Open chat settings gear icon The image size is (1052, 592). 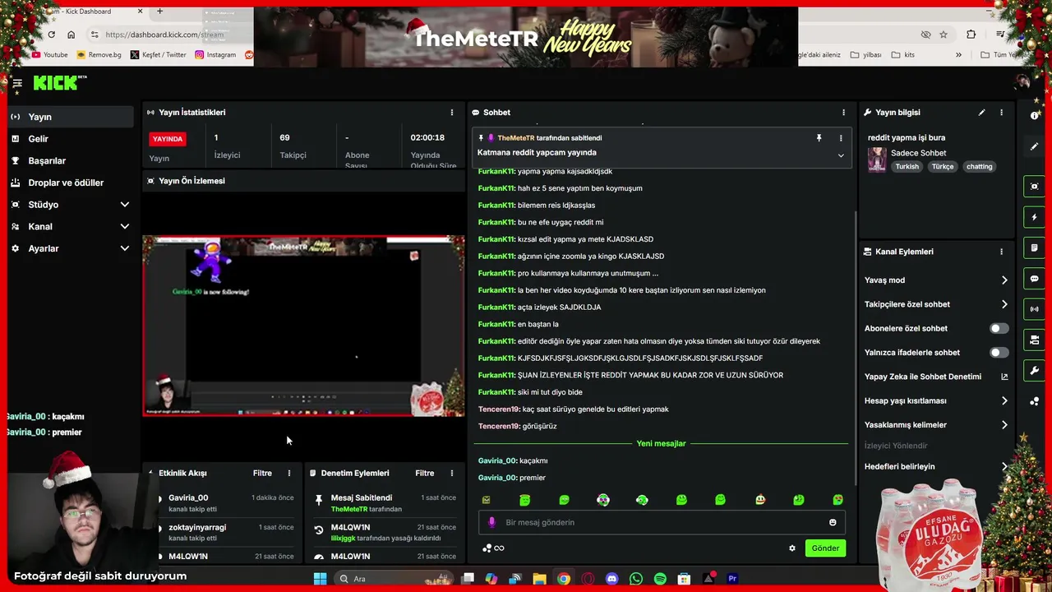click(792, 548)
